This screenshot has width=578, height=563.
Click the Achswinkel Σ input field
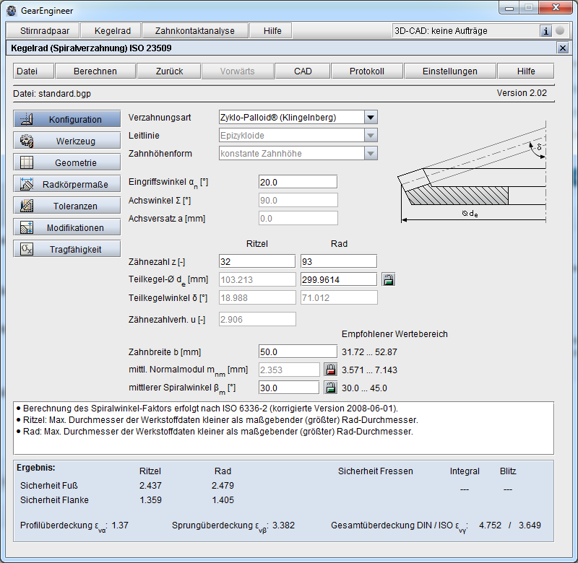pyautogui.click(x=298, y=201)
